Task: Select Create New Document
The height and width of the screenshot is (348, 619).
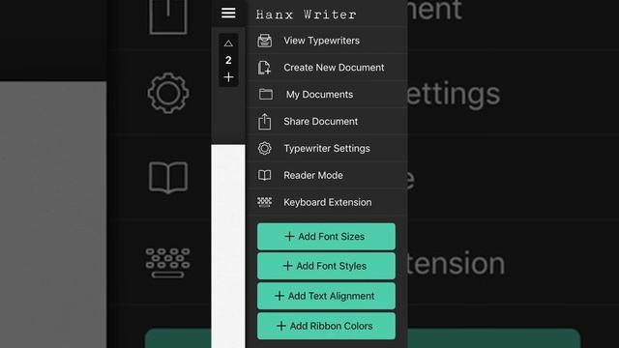Action: click(327, 68)
